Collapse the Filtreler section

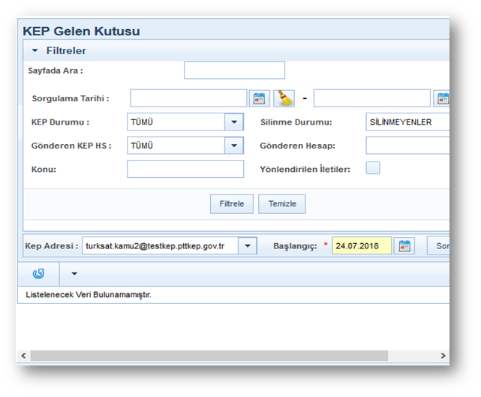pos(35,51)
